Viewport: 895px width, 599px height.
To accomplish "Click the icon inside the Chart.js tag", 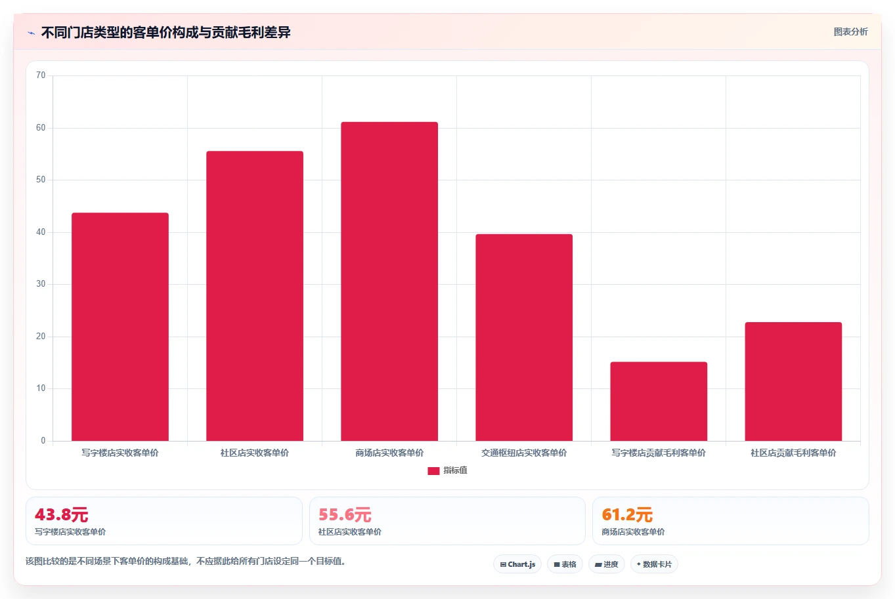I will click(503, 564).
